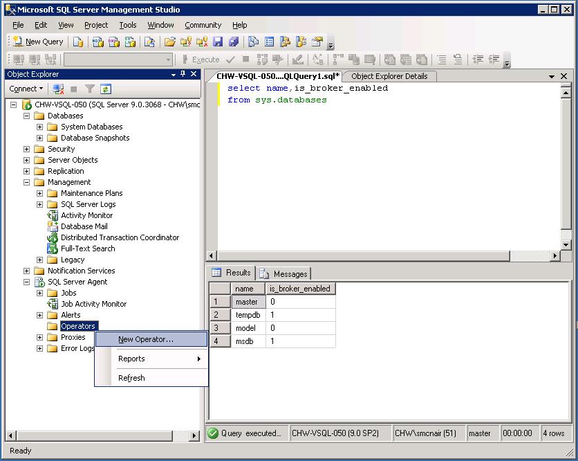Image resolution: width=578 pixels, height=461 pixels.
Task: Open the Tools menu
Action: click(127, 25)
